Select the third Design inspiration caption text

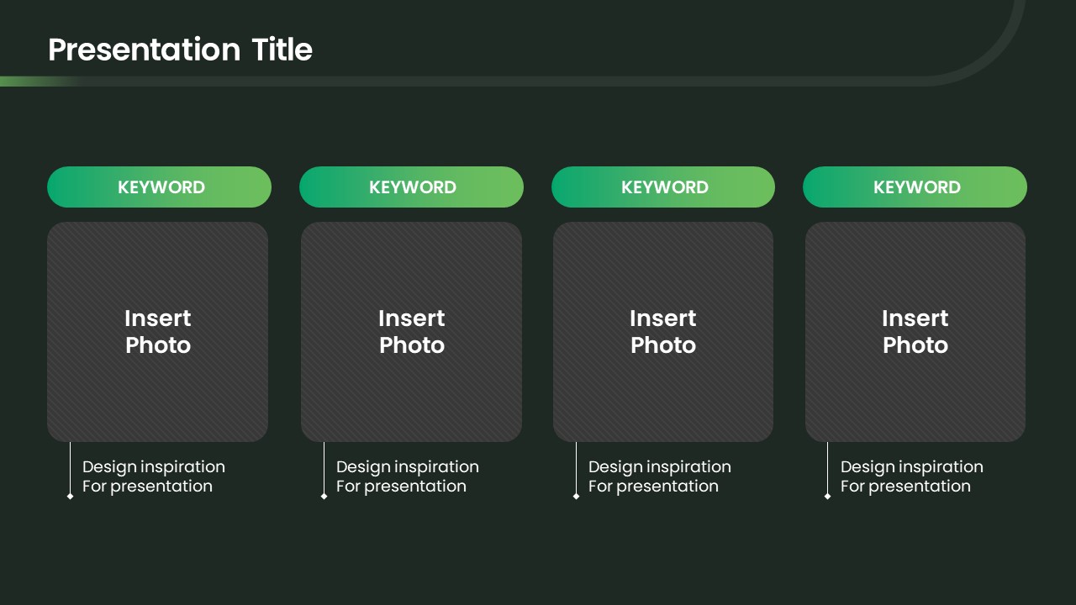[x=659, y=476]
